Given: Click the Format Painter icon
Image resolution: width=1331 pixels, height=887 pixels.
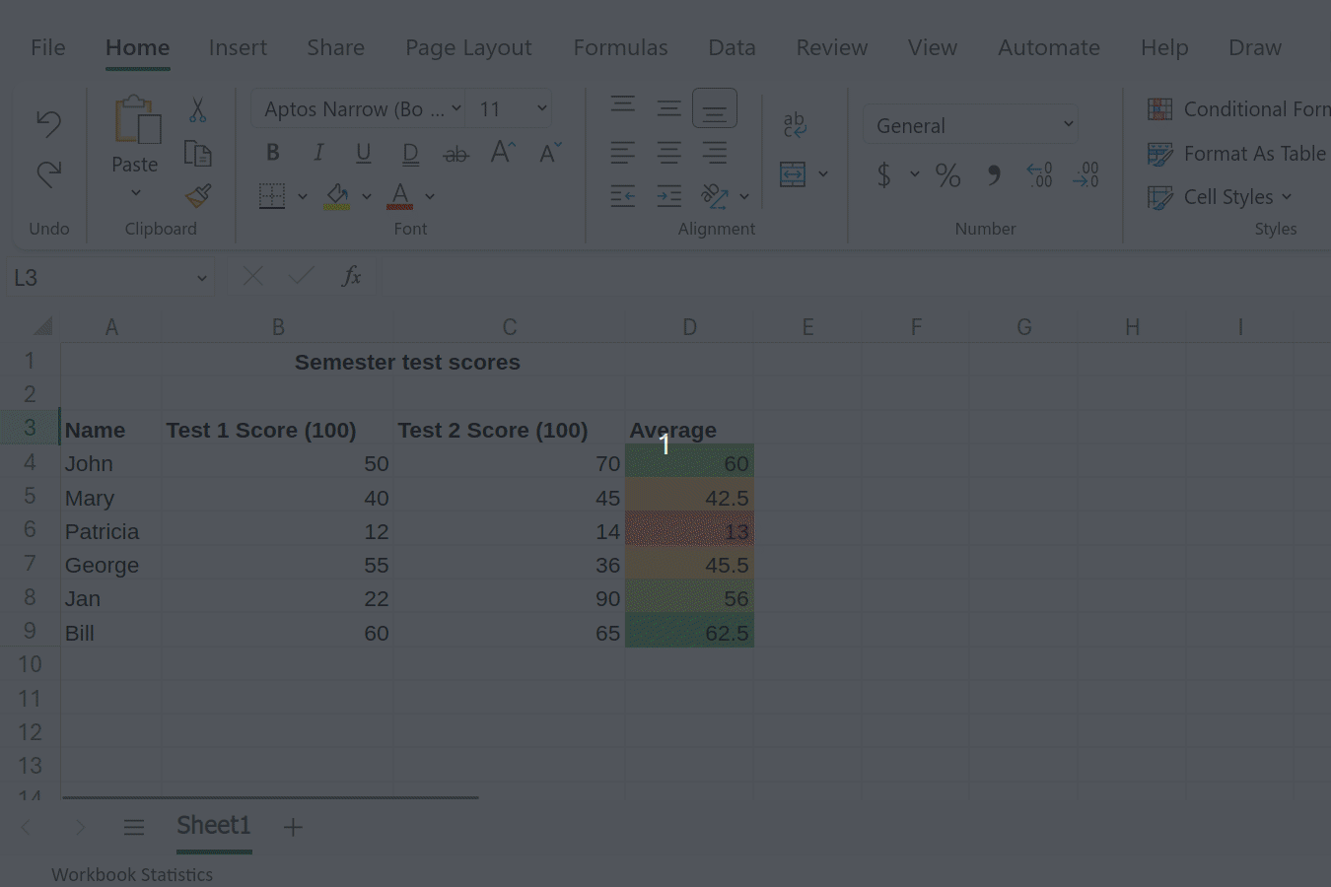Looking at the screenshot, I should [197, 196].
